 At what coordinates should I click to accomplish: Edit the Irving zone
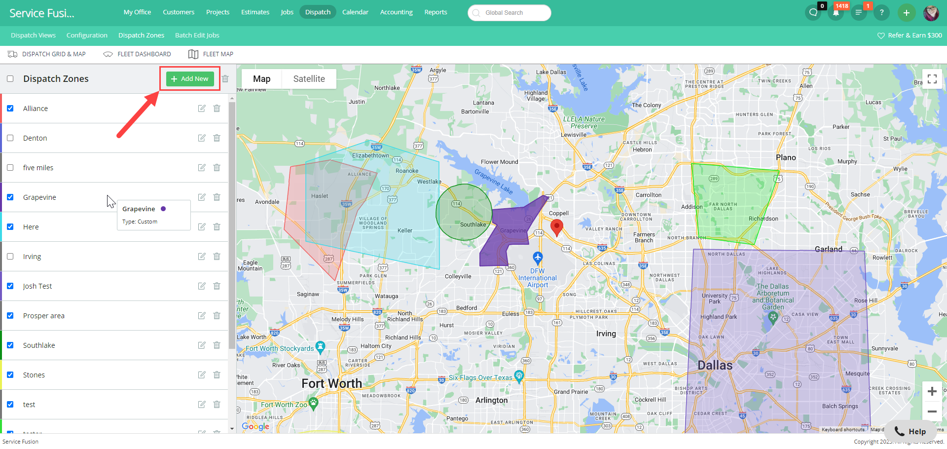(202, 257)
